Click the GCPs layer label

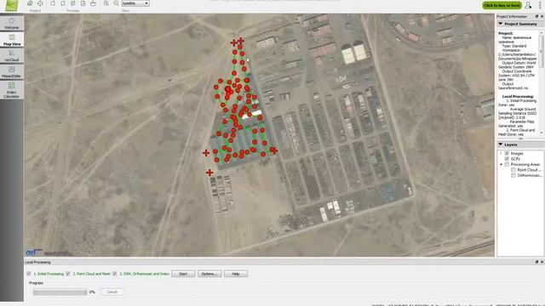(515, 159)
